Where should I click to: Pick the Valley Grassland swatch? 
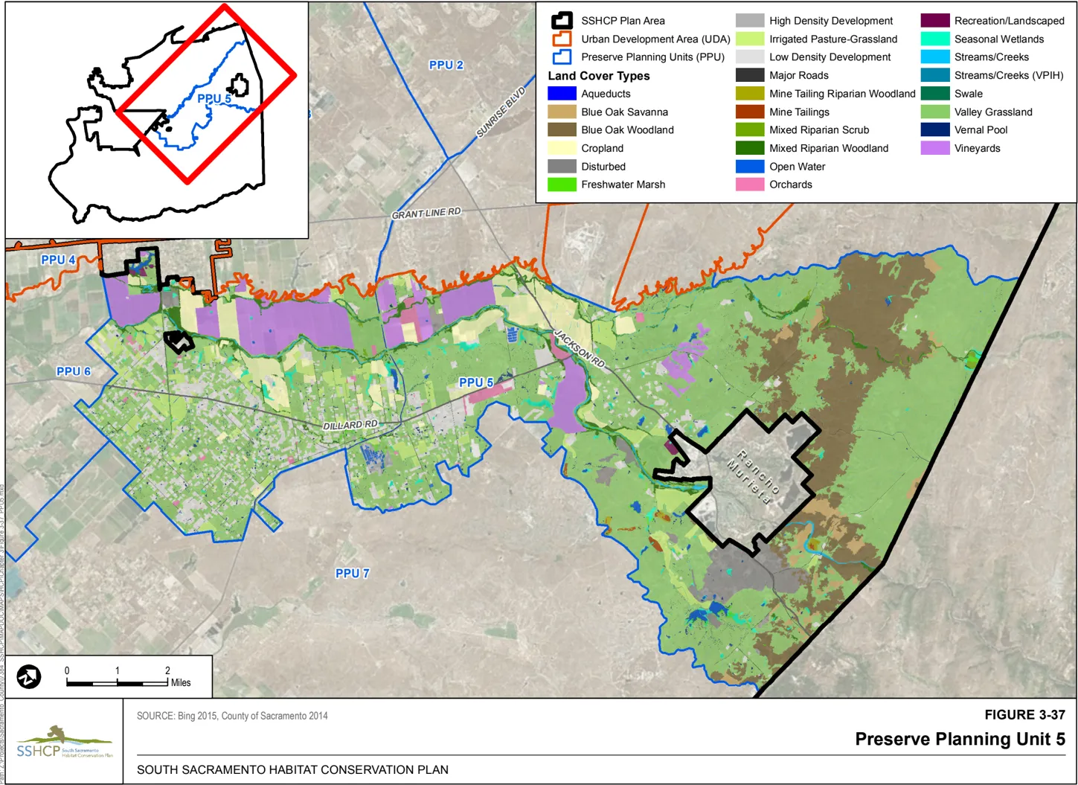pyautogui.click(x=935, y=112)
